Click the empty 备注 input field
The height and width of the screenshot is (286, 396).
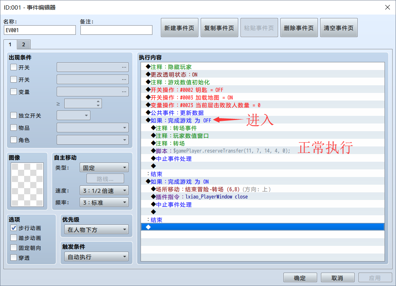[116, 30]
